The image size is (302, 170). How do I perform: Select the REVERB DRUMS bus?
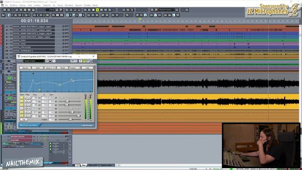(21, 136)
